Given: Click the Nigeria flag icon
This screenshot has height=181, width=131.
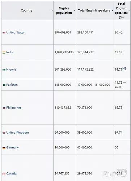Looking at the screenshot, I should 4,70.
